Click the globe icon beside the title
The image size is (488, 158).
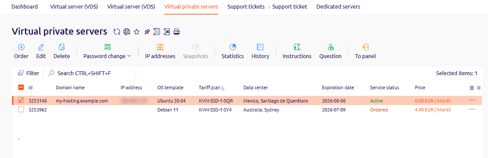[126, 32]
